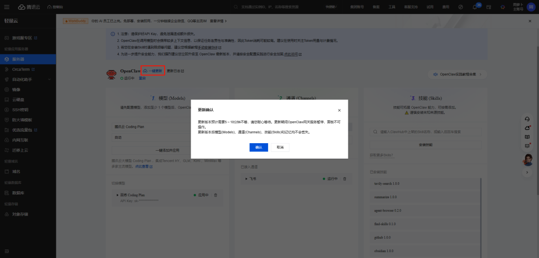The width and height of the screenshot is (539, 258).
Task: Go to 控制台 console home
Action: click(x=55, y=7)
